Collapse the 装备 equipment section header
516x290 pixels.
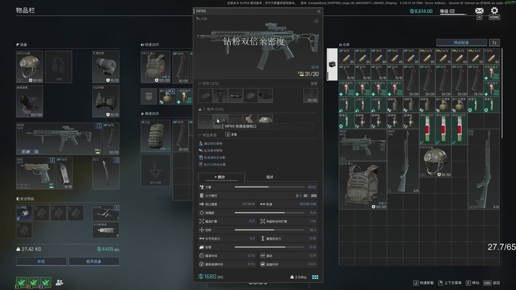22,44
